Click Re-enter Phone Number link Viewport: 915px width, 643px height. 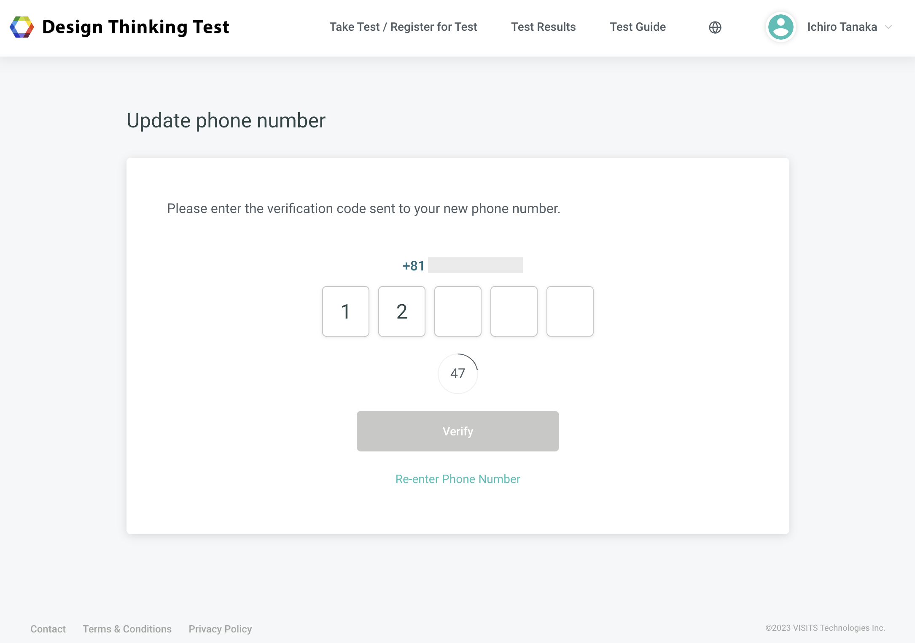point(458,479)
